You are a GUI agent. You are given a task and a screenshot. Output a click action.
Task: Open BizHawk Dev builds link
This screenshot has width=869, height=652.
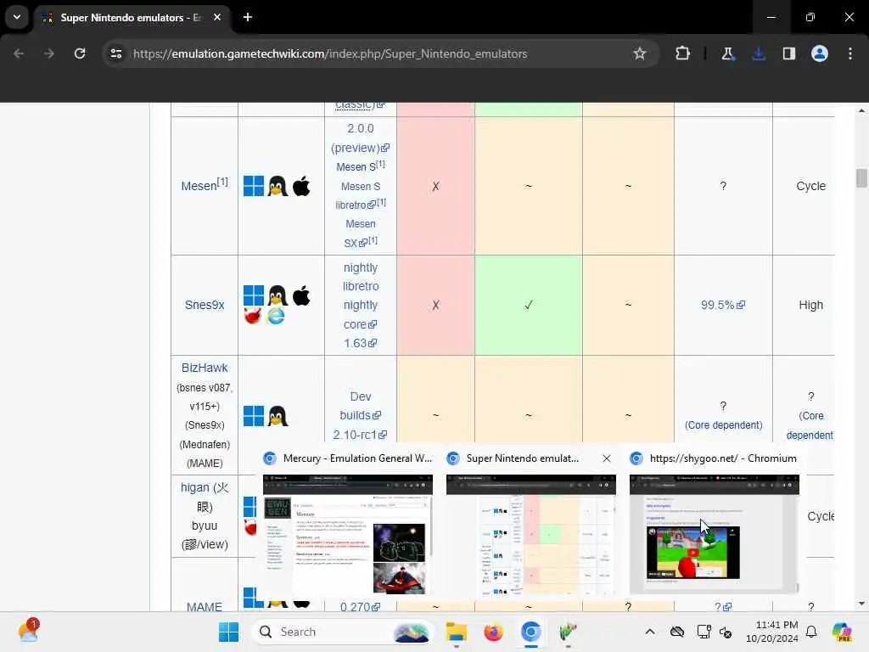(360, 407)
